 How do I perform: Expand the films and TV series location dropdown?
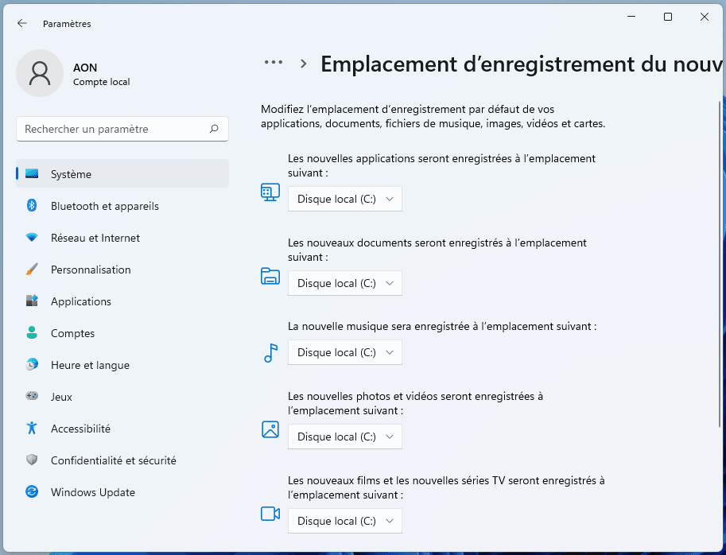coord(345,521)
